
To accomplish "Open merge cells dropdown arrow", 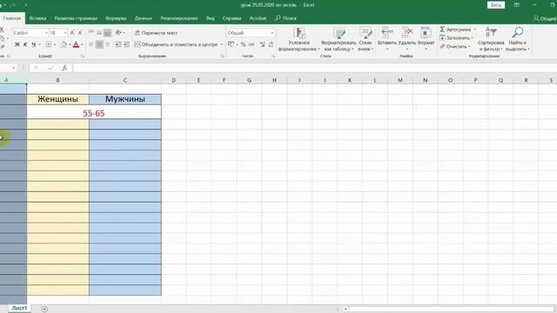I will click(221, 44).
